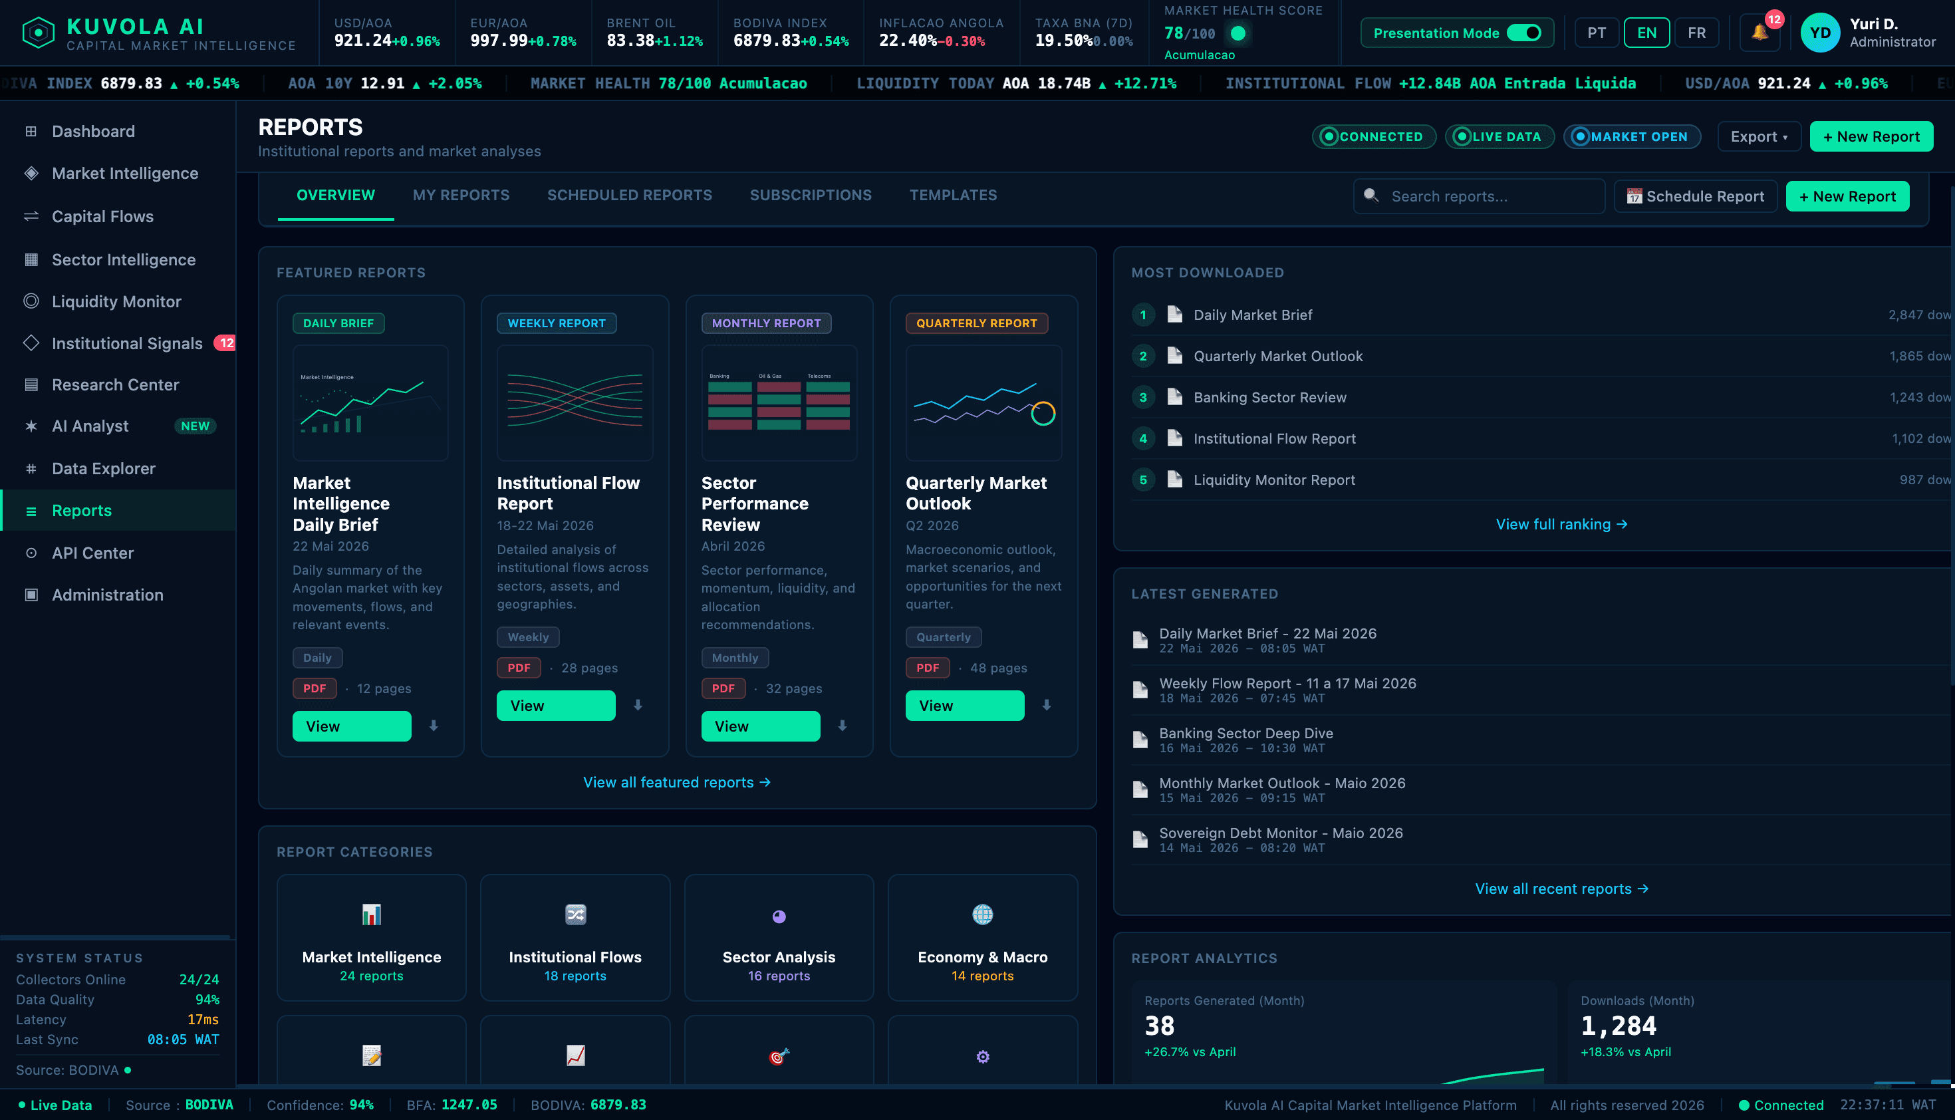Go to Capital Flows in sidebar
The width and height of the screenshot is (1955, 1120).
coord(118,217)
